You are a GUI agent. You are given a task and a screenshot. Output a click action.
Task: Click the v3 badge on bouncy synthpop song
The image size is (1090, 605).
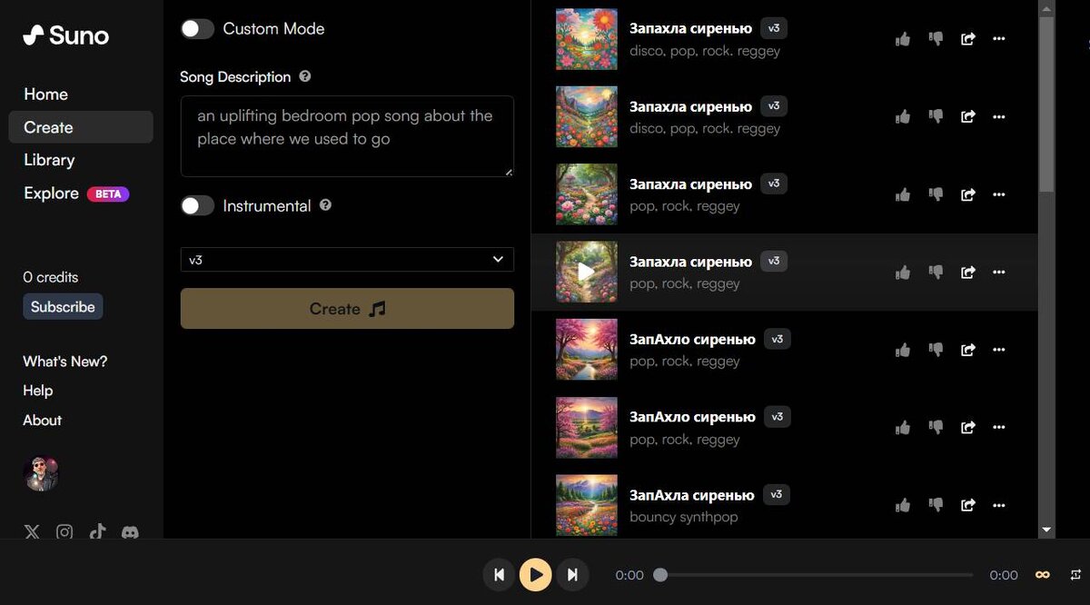tap(776, 495)
